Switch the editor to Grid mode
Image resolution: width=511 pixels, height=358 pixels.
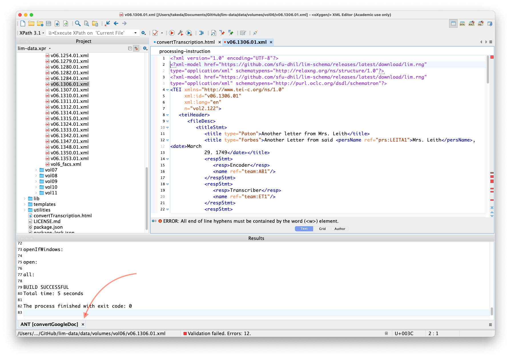point(322,228)
